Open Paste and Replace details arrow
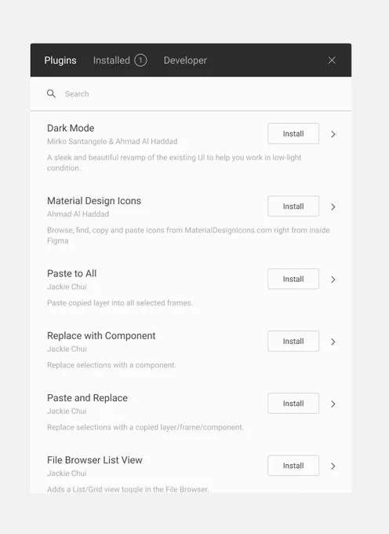389x534 pixels. tap(333, 404)
